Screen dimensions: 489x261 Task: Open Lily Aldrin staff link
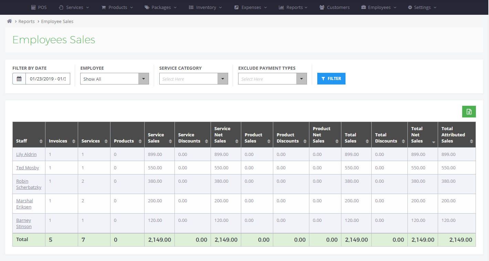[x=26, y=155]
